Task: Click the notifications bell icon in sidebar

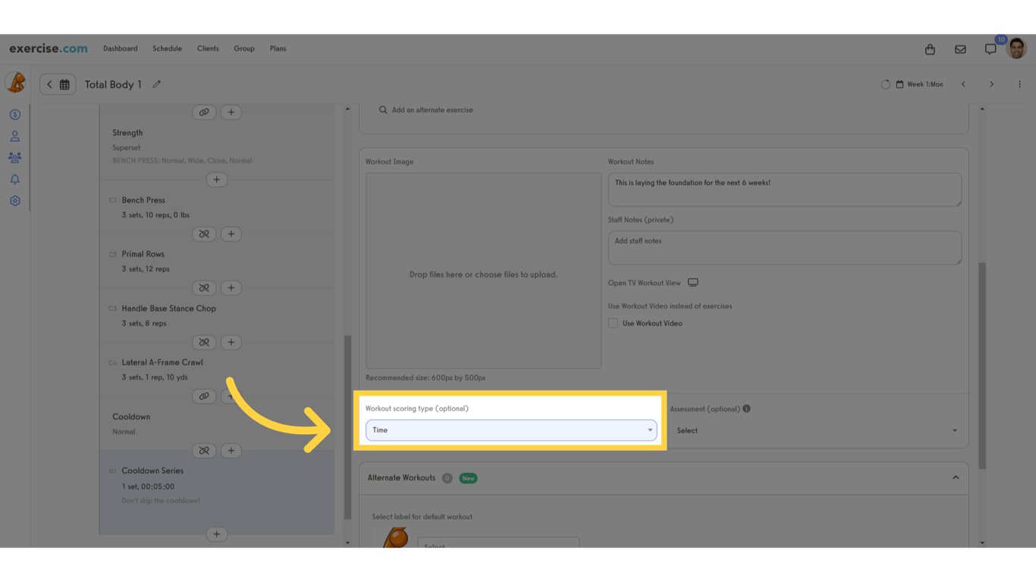Action: click(x=14, y=179)
